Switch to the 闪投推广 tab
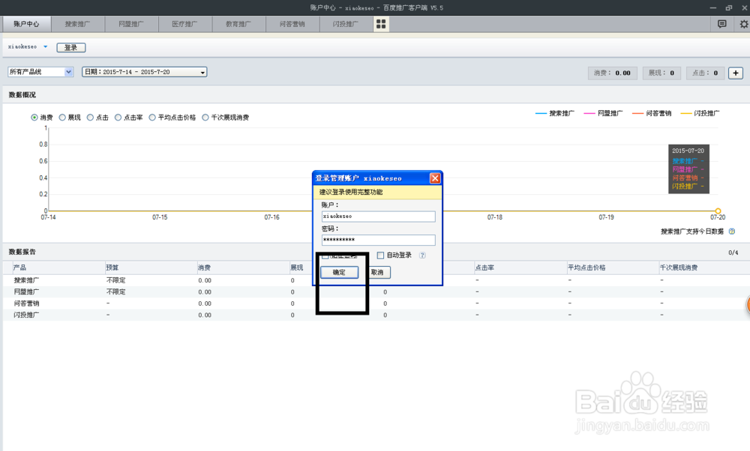This screenshot has width=750, height=451. pos(345,24)
